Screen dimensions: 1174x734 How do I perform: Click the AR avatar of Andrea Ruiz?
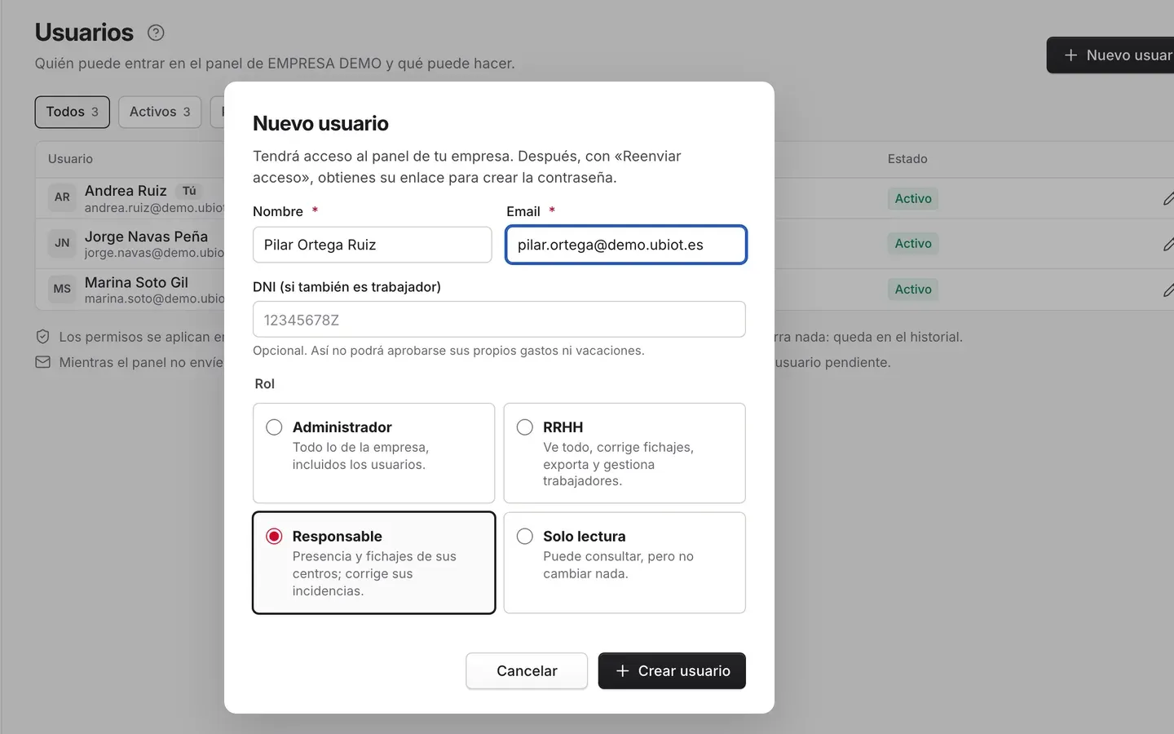(x=62, y=197)
